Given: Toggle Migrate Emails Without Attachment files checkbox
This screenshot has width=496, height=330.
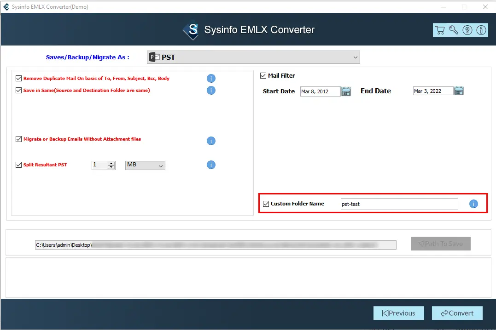Looking at the screenshot, I should [19, 139].
